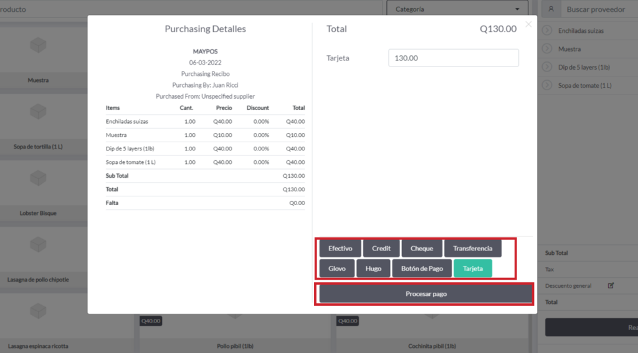This screenshot has width=638, height=353.
Task: Click the arrow icon beside Enchiladas suizas
Action: click(x=547, y=30)
